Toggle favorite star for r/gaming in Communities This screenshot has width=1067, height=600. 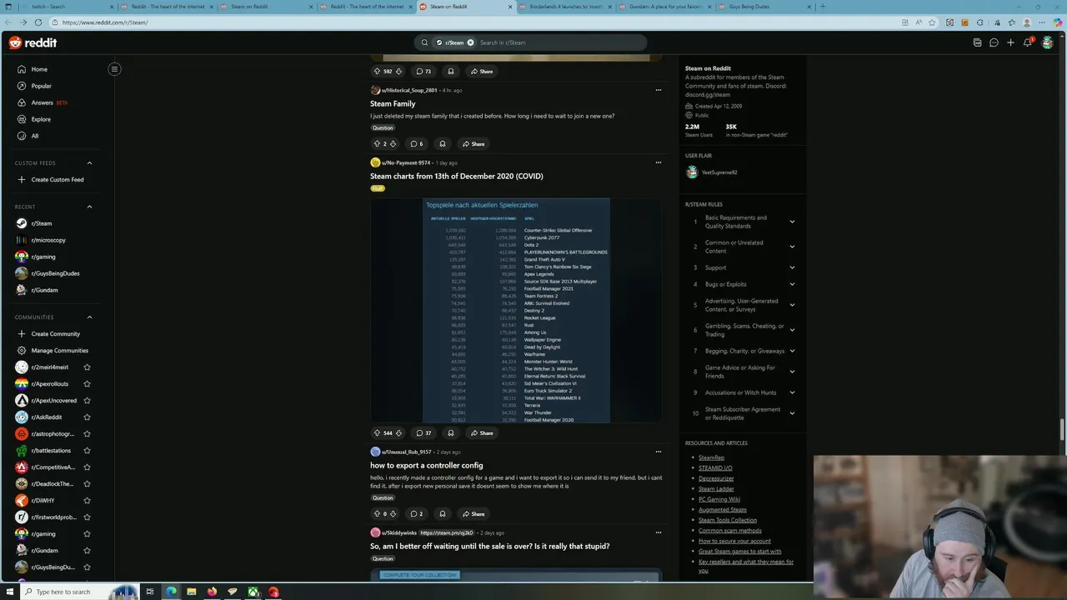click(87, 533)
